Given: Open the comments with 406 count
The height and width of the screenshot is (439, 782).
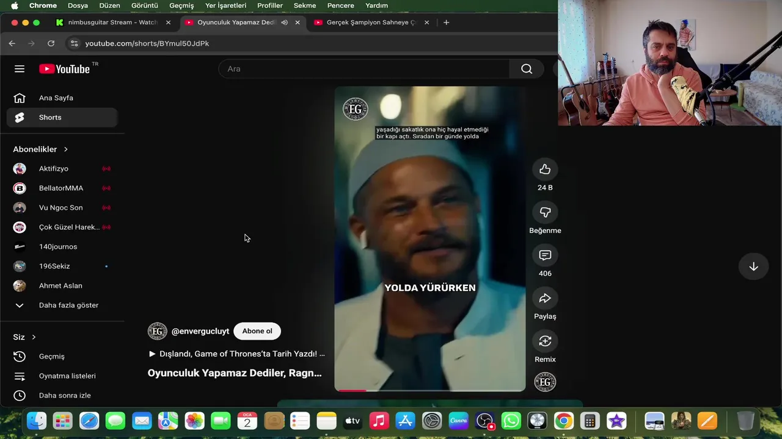Looking at the screenshot, I should [545, 255].
